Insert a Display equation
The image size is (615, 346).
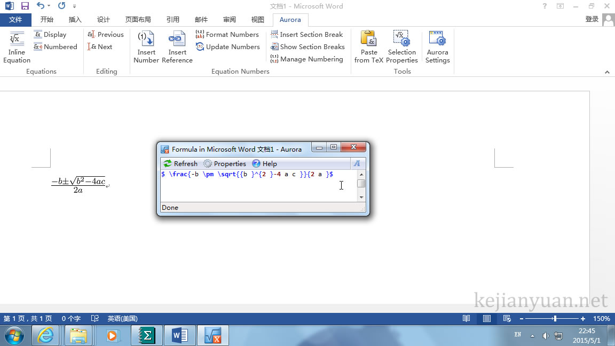click(x=50, y=35)
